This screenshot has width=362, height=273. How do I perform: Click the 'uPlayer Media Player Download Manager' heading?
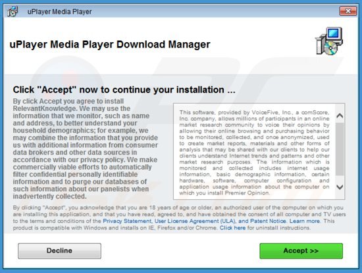click(110, 44)
